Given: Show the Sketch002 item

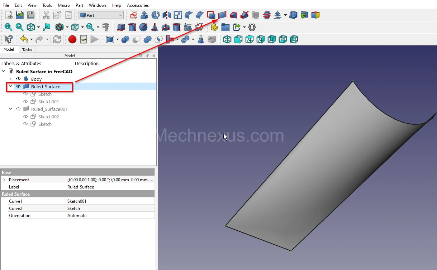Looking at the screenshot, I should [x=25, y=117].
